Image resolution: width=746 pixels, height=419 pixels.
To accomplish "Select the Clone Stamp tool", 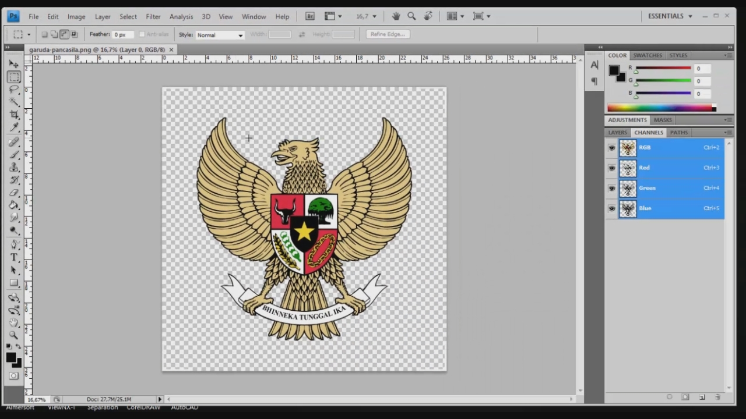I will [x=14, y=168].
